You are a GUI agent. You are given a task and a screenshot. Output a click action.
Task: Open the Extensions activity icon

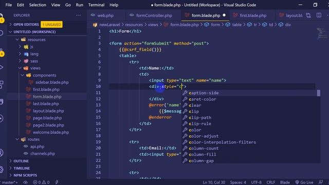tap(1, 84)
